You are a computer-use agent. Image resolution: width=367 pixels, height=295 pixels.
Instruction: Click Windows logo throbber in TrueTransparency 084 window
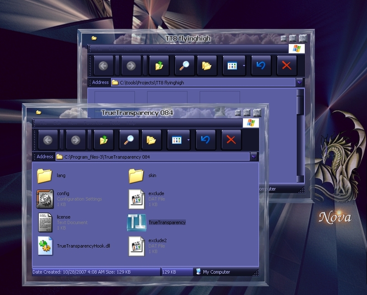pyautogui.click(x=251, y=123)
